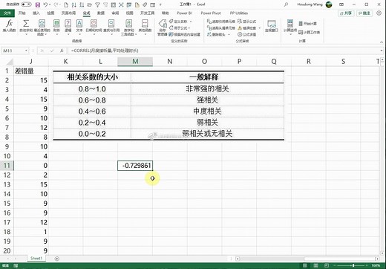Switch to the Insert (插入) tab
The height and width of the screenshot is (269, 386).
click(36, 13)
